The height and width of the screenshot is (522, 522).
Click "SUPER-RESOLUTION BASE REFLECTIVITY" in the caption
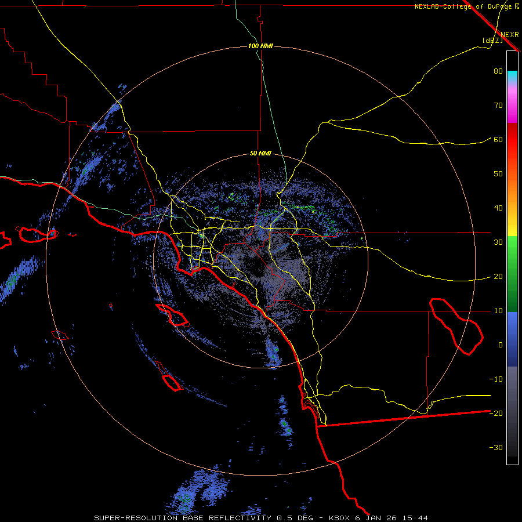pyautogui.click(x=183, y=518)
